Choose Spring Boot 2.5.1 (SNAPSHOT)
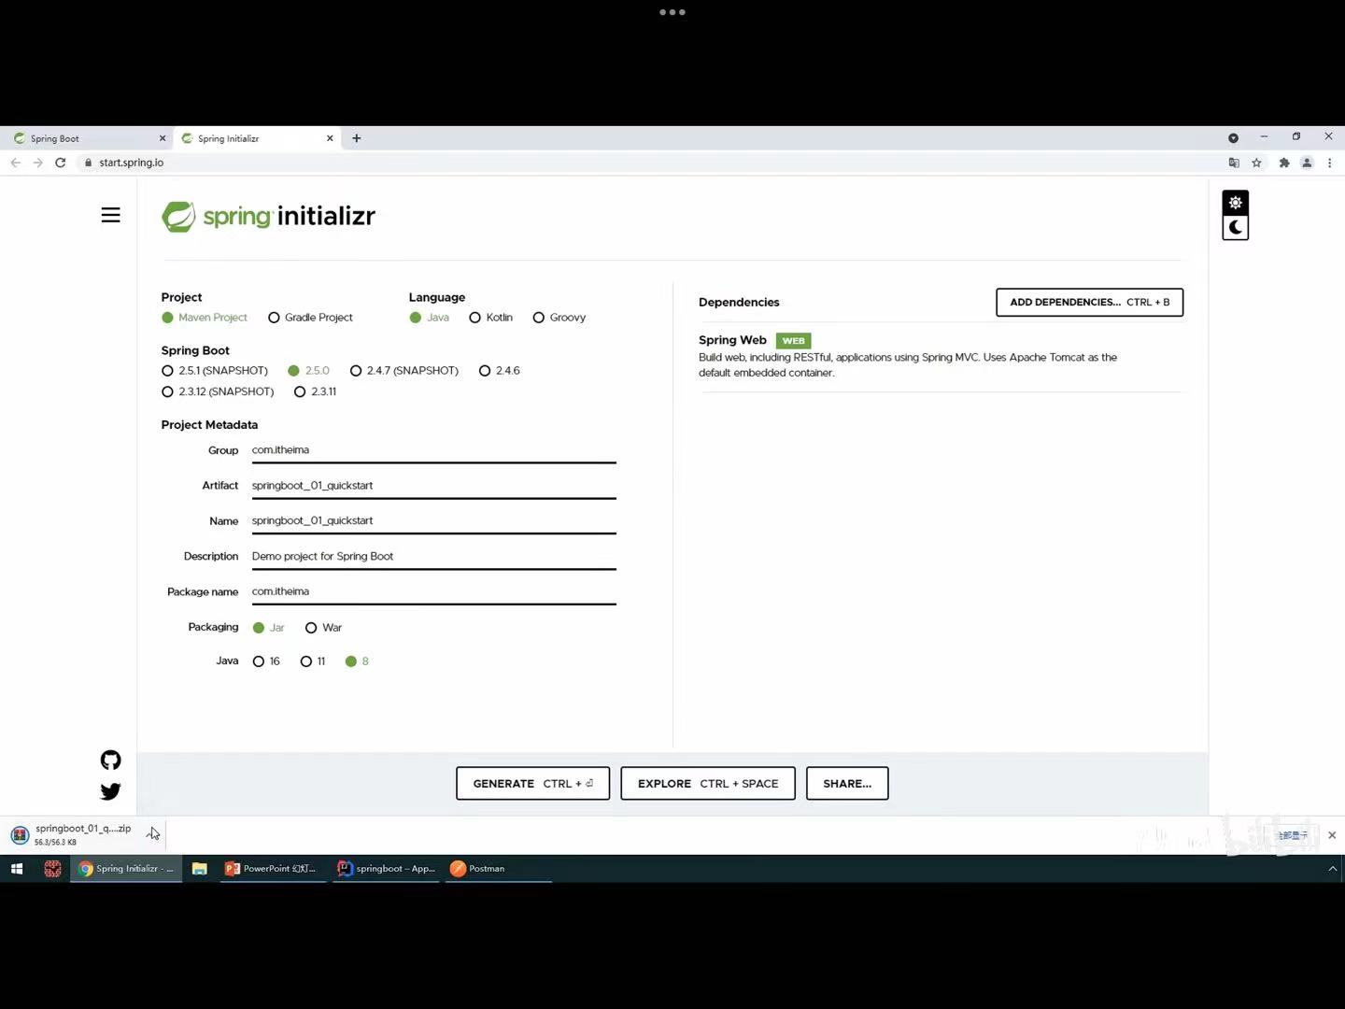 point(167,371)
